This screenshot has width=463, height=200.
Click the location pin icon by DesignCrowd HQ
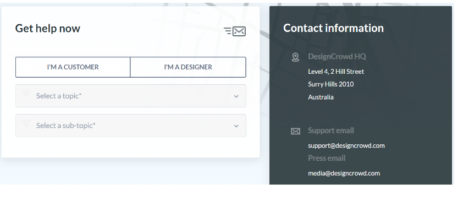click(x=295, y=57)
